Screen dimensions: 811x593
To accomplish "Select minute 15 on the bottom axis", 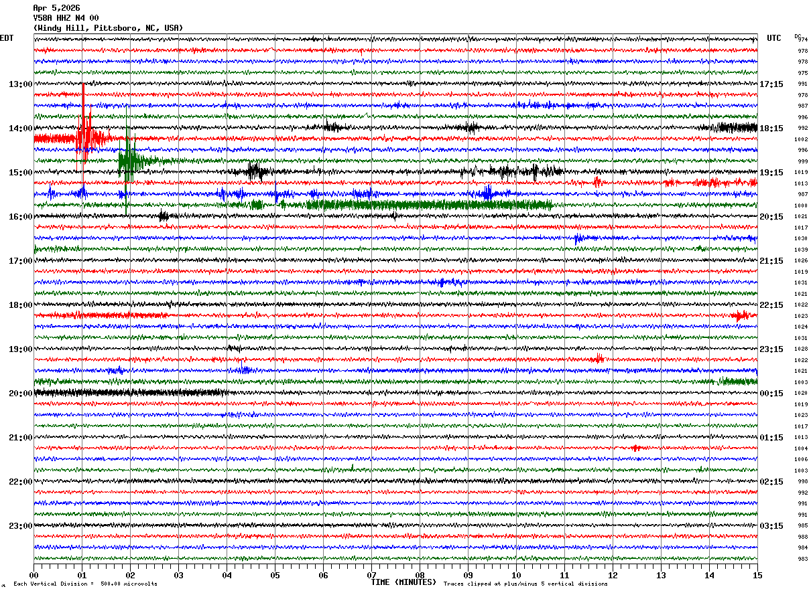I will pyautogui.click(x=757, y=575).
